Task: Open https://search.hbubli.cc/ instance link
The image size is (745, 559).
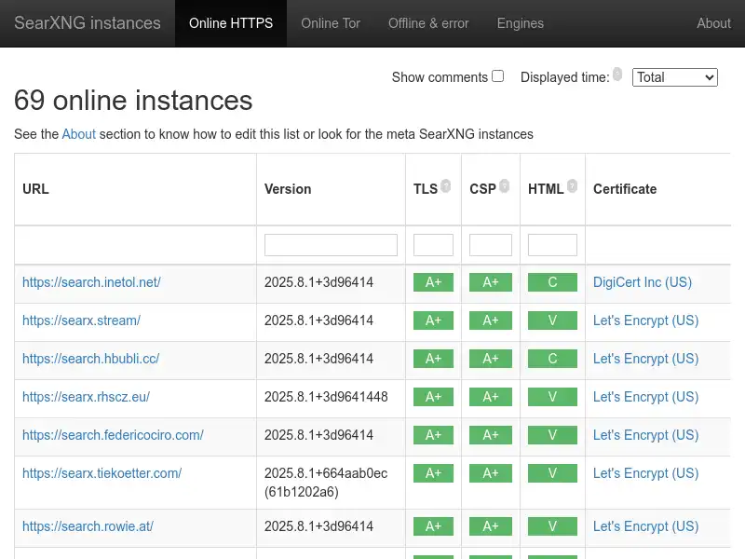Action: coord(90,359)
